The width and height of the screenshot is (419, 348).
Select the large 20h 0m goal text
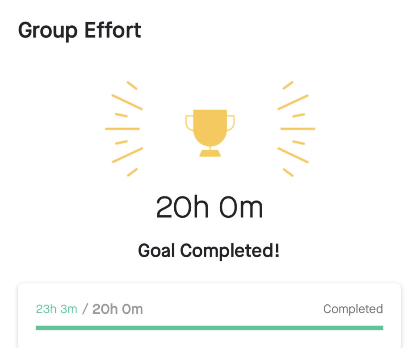(209, 207)
